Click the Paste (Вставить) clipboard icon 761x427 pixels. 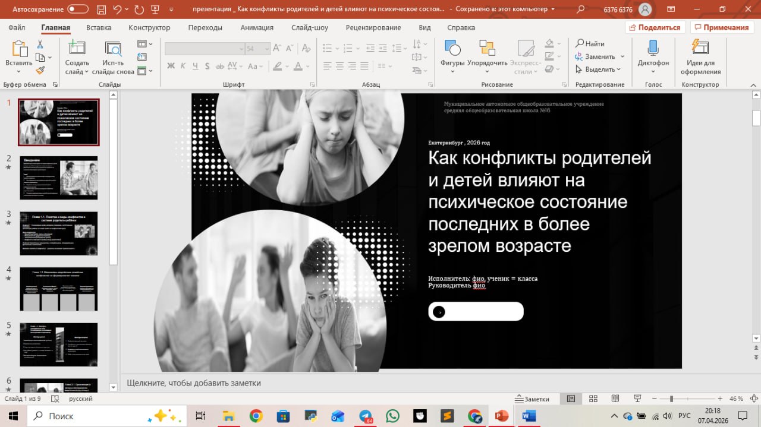pyautogui.click(x=19, y=48)
